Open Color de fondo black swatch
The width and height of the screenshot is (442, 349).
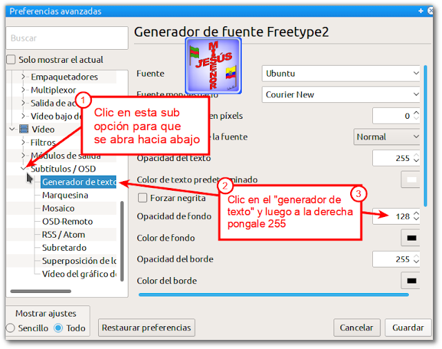412,238
